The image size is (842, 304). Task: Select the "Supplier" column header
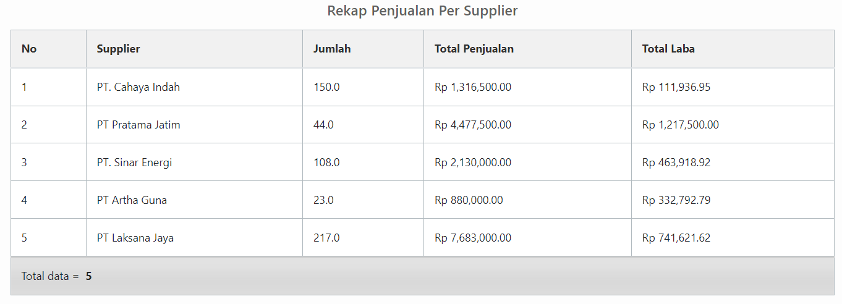tap(118, 49)
